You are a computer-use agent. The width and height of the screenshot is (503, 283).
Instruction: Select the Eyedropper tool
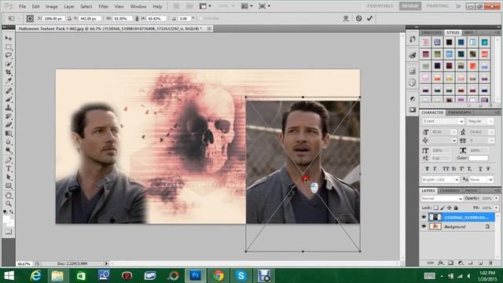(9, 81)
